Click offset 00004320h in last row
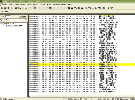Screen dimensions: 135x100 (x=35, y=92)
